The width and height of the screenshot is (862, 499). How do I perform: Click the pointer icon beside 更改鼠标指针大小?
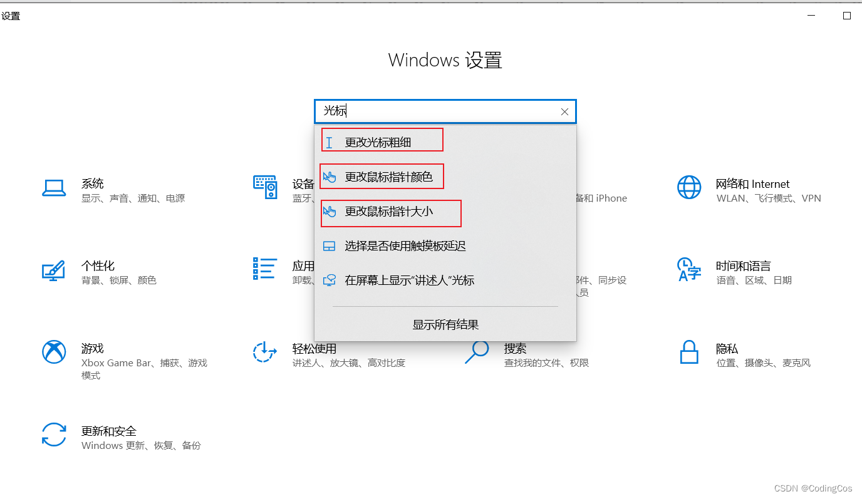click(330, 212)
